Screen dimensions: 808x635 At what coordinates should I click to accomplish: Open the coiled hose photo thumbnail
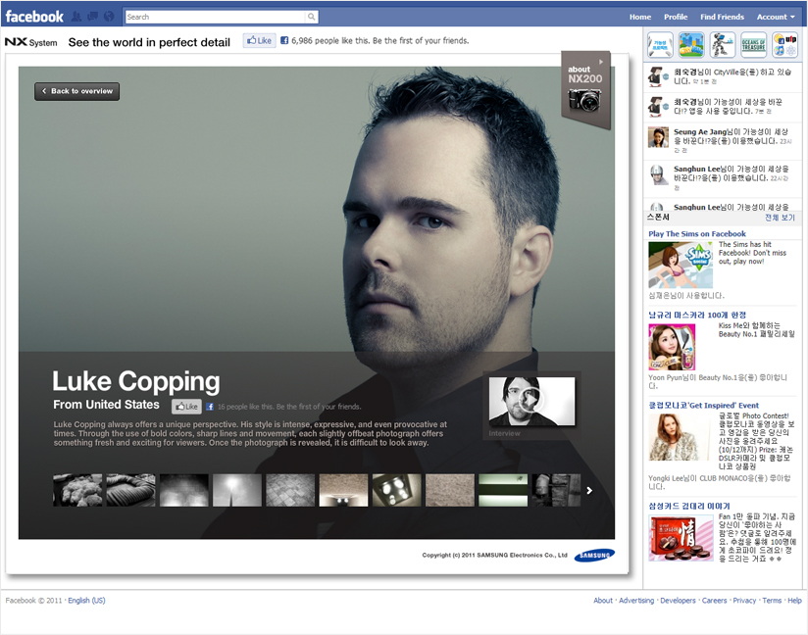point(130,490)
